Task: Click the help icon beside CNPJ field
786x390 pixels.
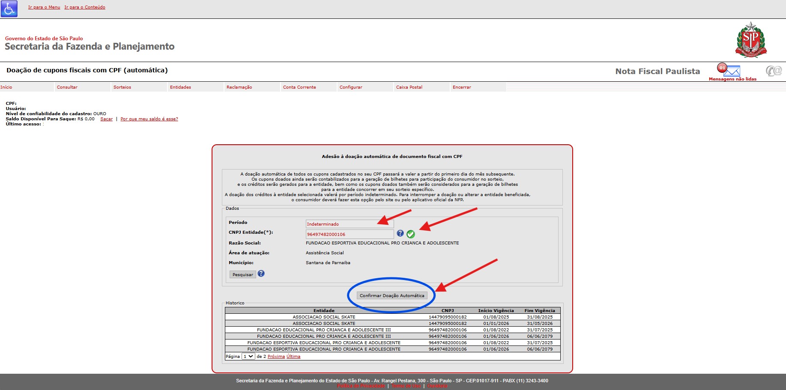Action: (x=400, y=233)
